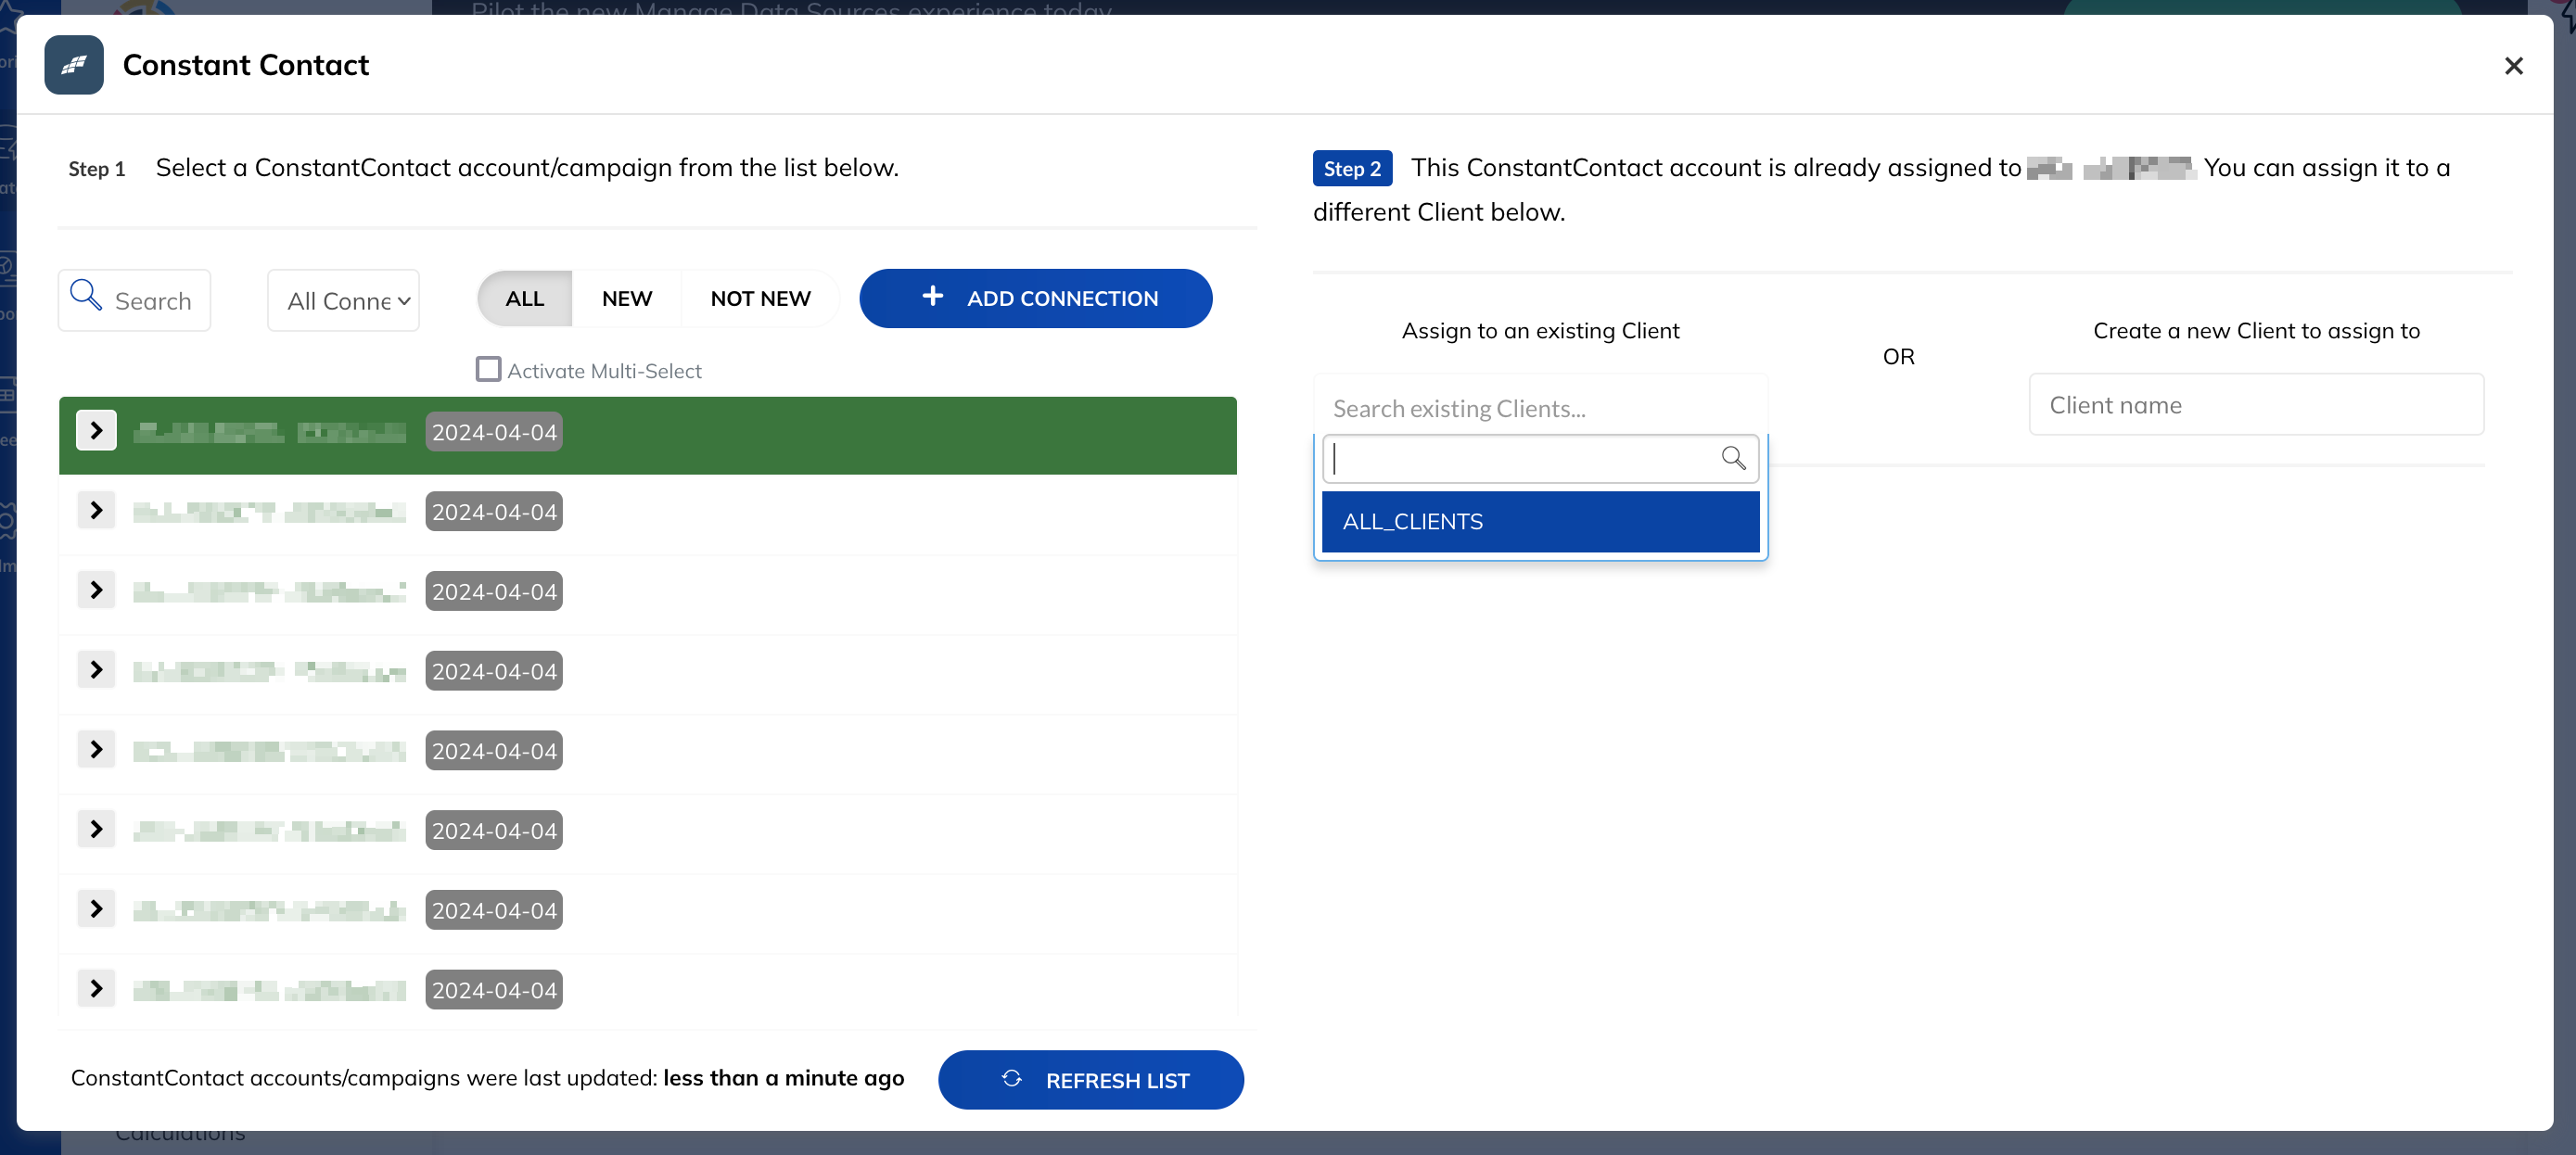Viewport: 2576px width, 1155px height.
Task: Expand the second account row chevron
Action: (96, 511)
